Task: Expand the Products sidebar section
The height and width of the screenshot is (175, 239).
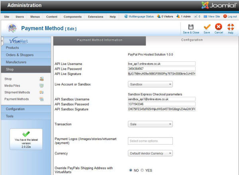Action: (x=26, y=47)
